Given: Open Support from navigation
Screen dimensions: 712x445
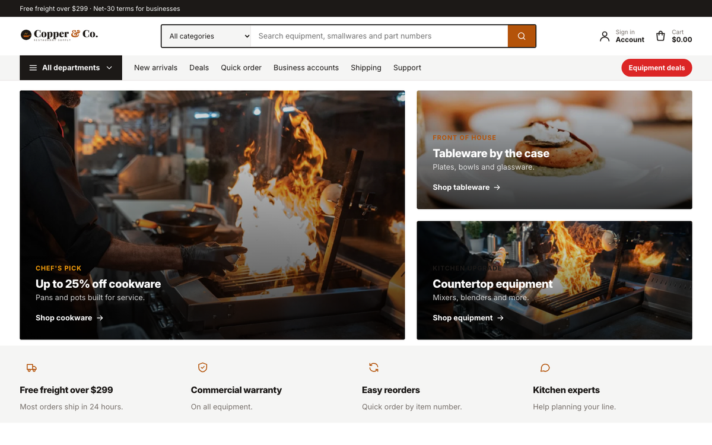Looking at the screenshot, I should pyautogui.click(x=407, y=68).
